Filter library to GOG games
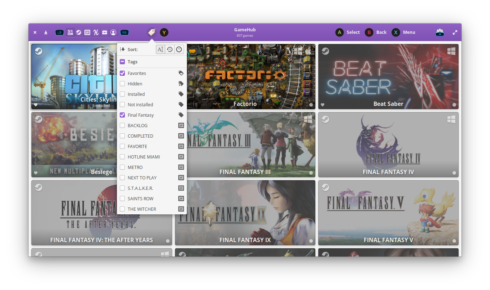 [x=87, y=32]
